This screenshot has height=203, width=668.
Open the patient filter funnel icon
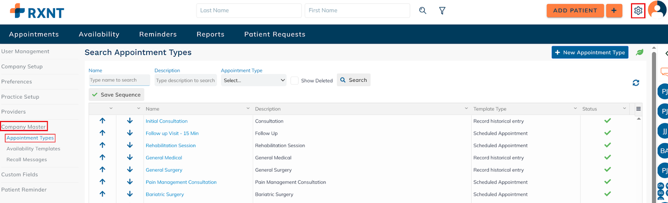[442, 10]
